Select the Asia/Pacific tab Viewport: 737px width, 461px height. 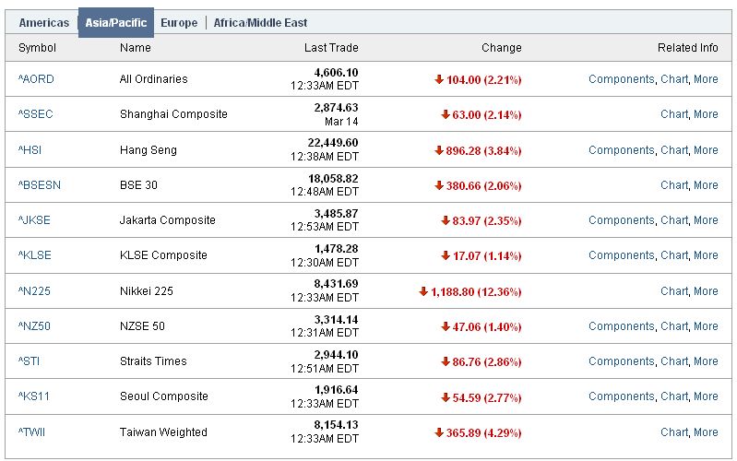point(116,22)
